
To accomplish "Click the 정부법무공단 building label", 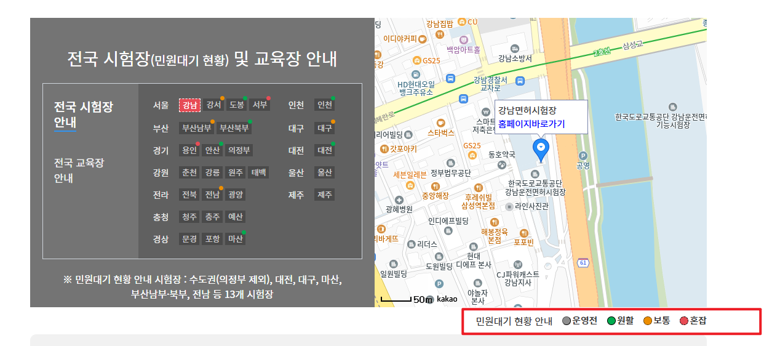I will pyautogui.click(x=450, y=173).
